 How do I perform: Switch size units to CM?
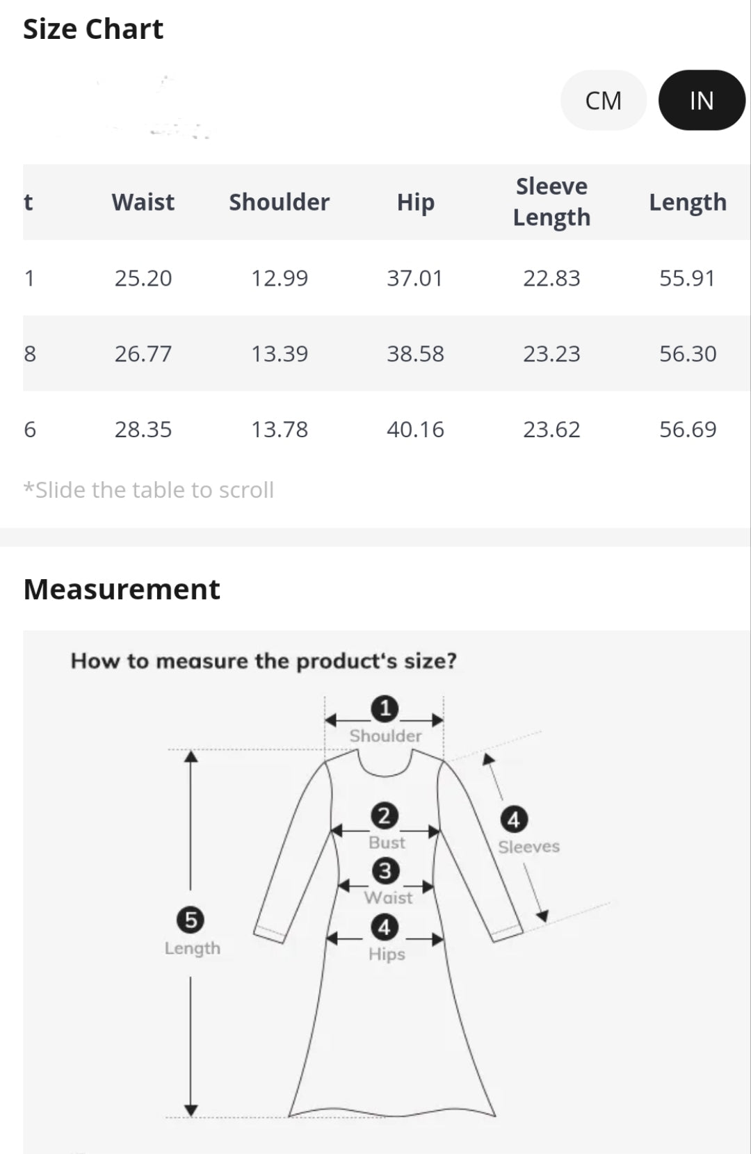point(603,101)
